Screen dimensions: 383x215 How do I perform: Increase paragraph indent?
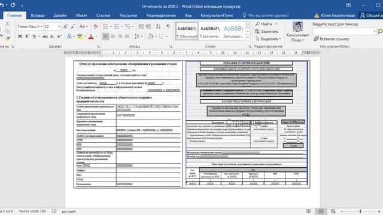148,26
